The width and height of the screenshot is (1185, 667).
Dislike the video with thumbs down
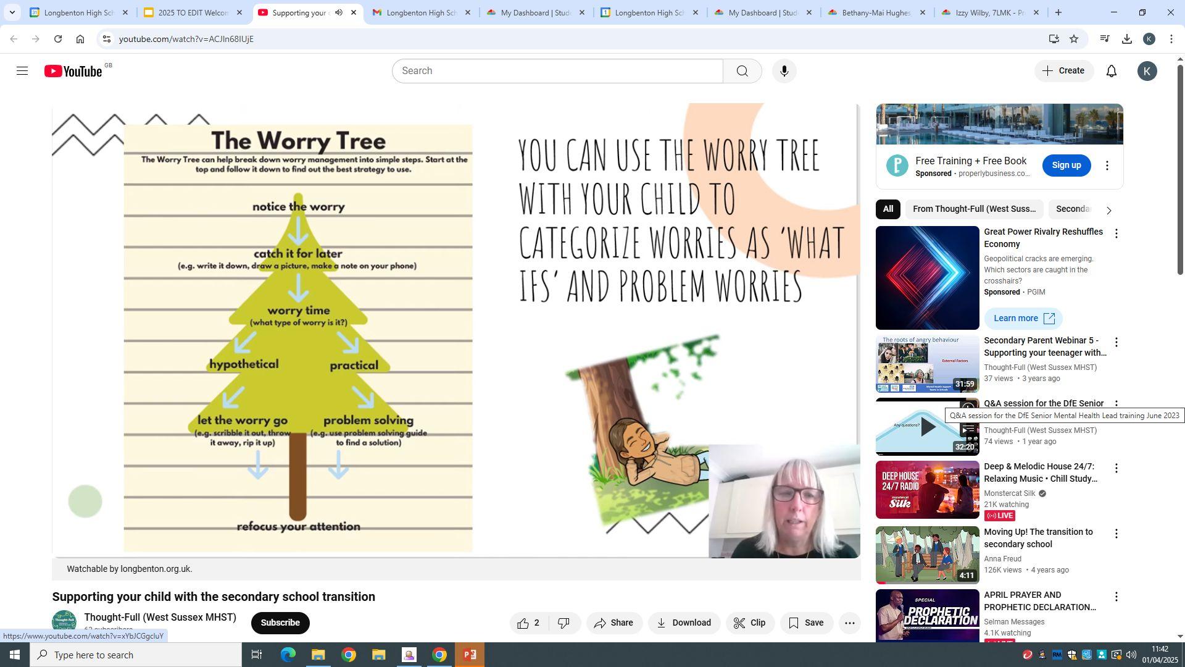point(563,623)
